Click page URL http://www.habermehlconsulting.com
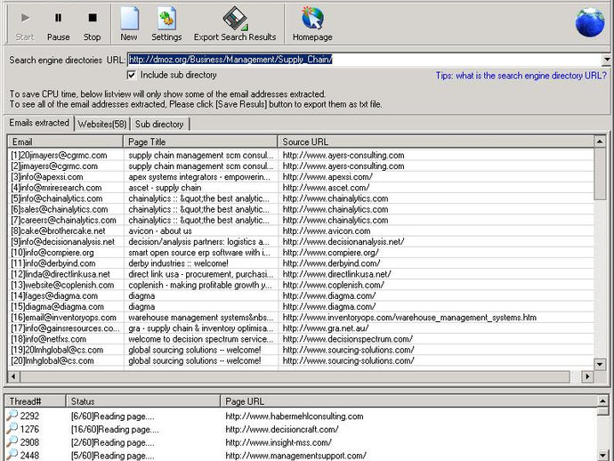The width and height of the screenshot is (614, 461). click(x=295, y=416)
